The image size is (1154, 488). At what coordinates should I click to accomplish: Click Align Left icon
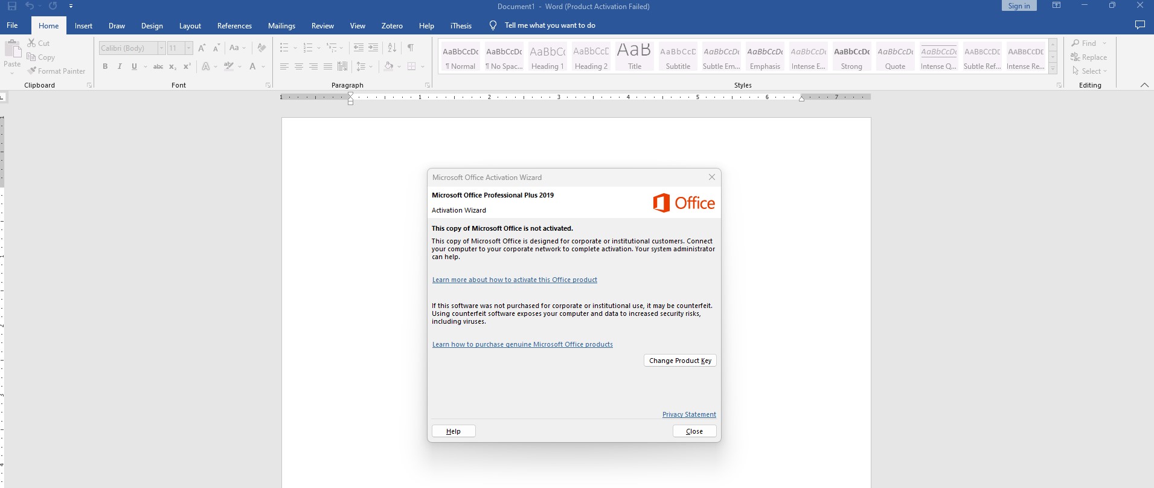click(x=284, y=66)
